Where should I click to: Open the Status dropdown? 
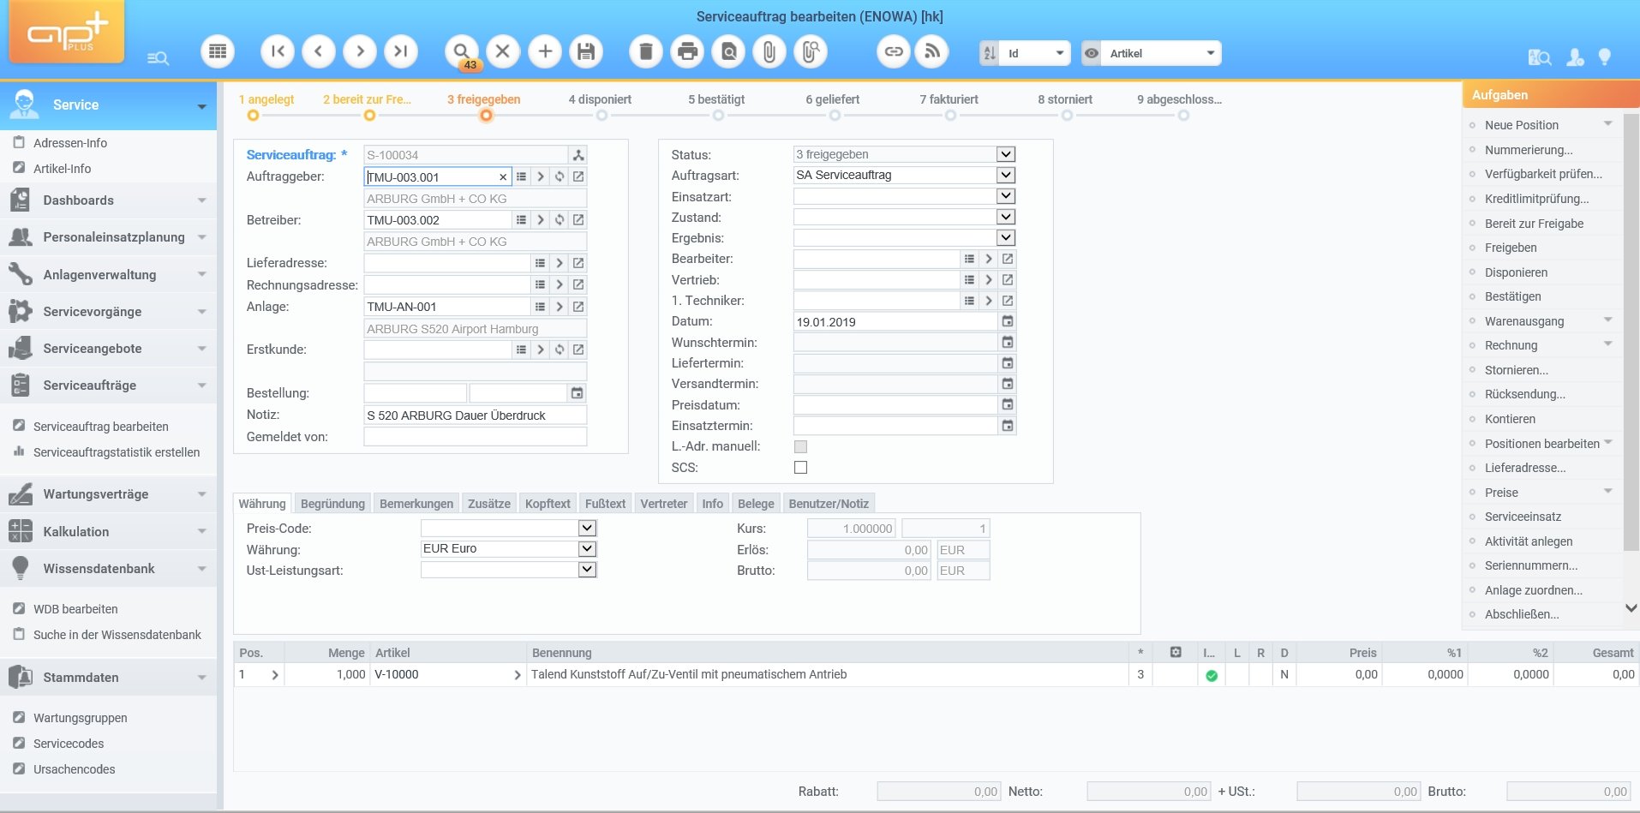point(1006,154)
